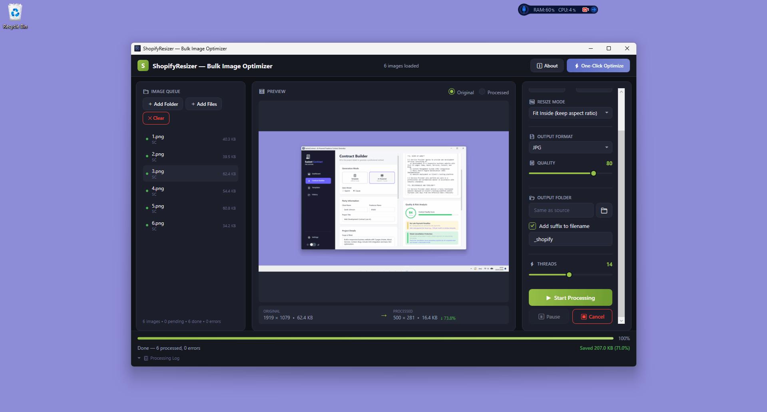
Task: Select 1.png in the image queue
Action: (x=190, y=139)
